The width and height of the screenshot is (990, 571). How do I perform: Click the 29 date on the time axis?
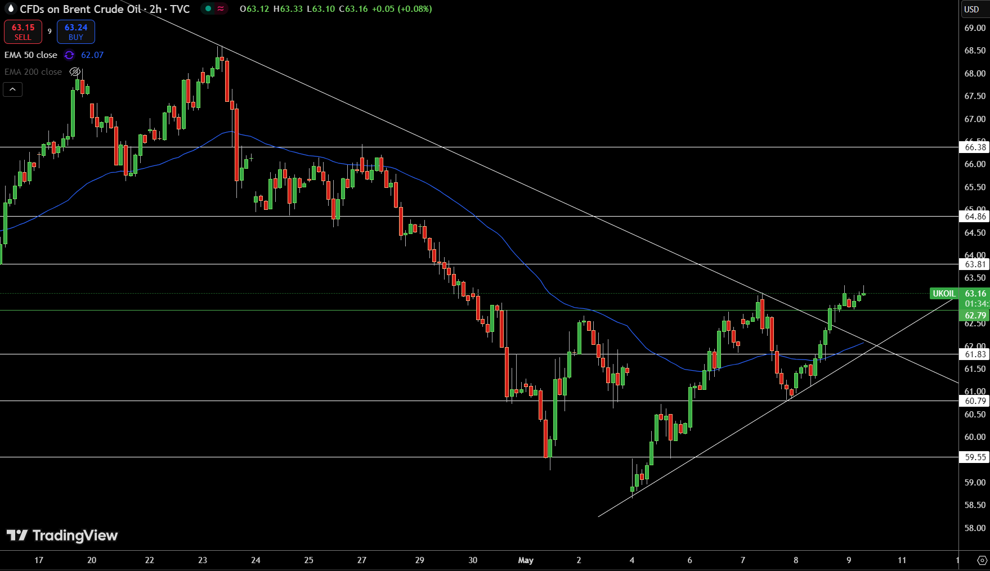pyautogui.click(x=420, y=560)
